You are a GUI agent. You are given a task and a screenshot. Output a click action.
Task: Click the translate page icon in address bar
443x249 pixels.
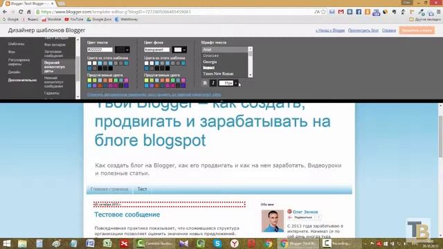point(317,12)
